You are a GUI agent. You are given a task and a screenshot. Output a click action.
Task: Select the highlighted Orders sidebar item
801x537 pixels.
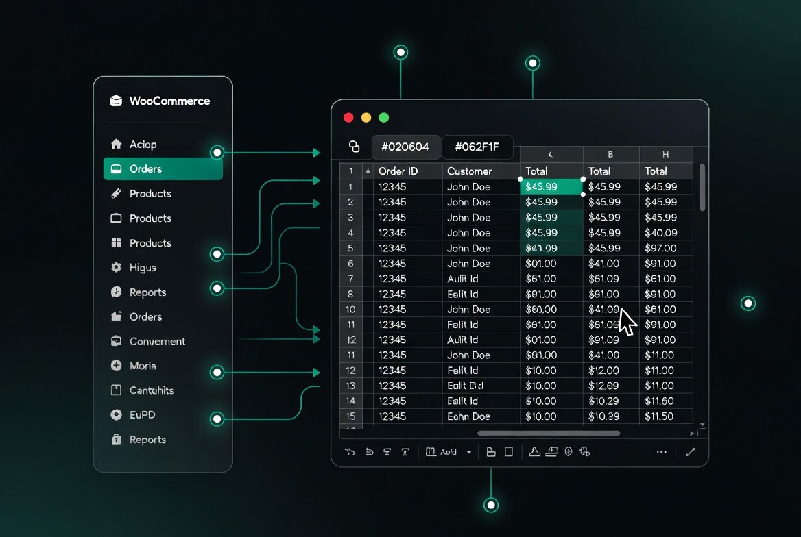click(163, 169)
